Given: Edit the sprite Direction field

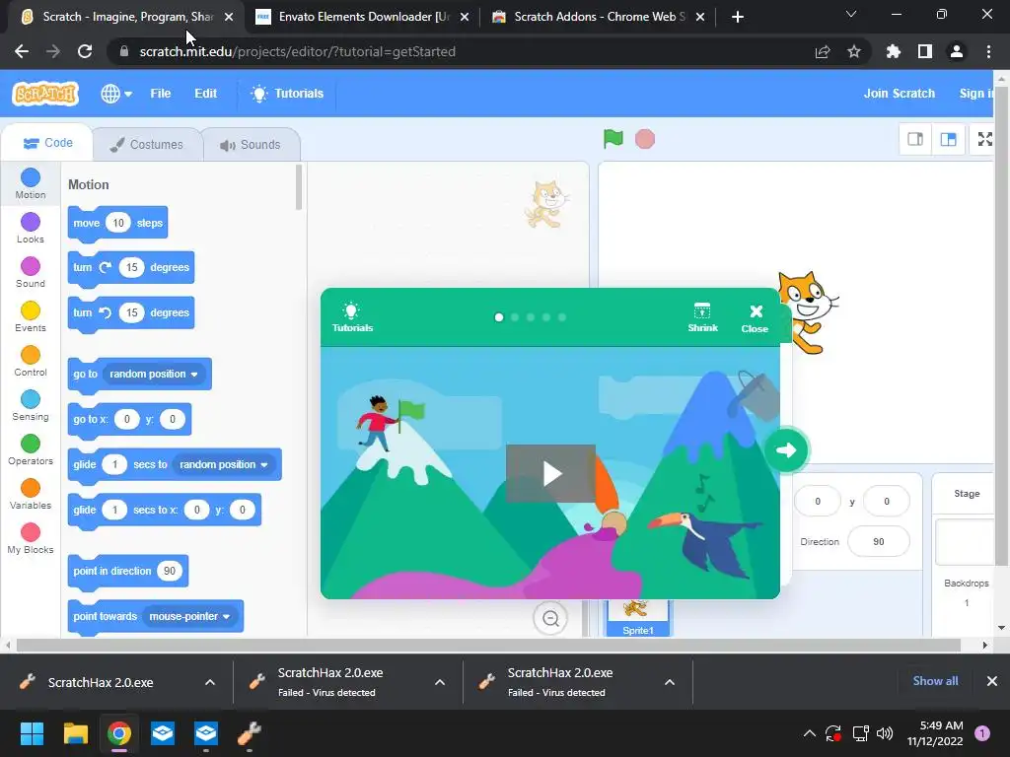Looking at the screenshot, I should (879, 541).
